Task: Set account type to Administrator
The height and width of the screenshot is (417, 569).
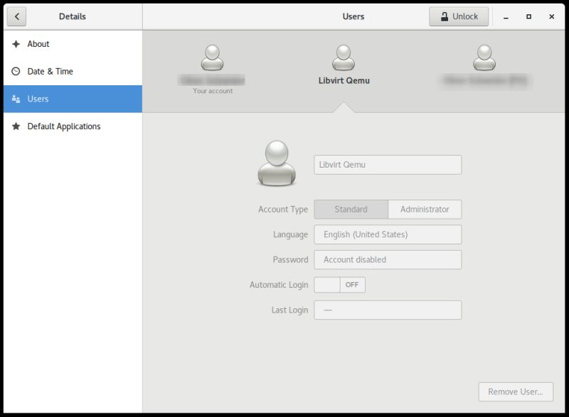Action: point(425,209)
